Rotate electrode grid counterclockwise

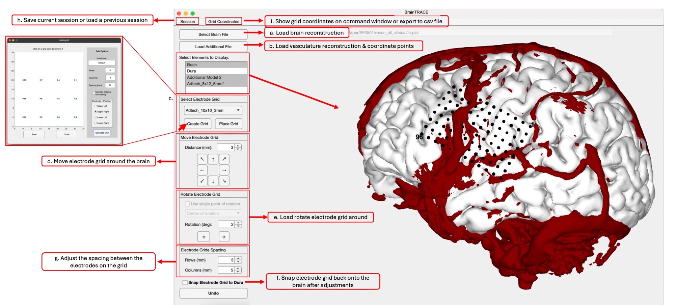pos(204,237)
